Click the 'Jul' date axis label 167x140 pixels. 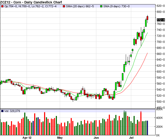131,138
